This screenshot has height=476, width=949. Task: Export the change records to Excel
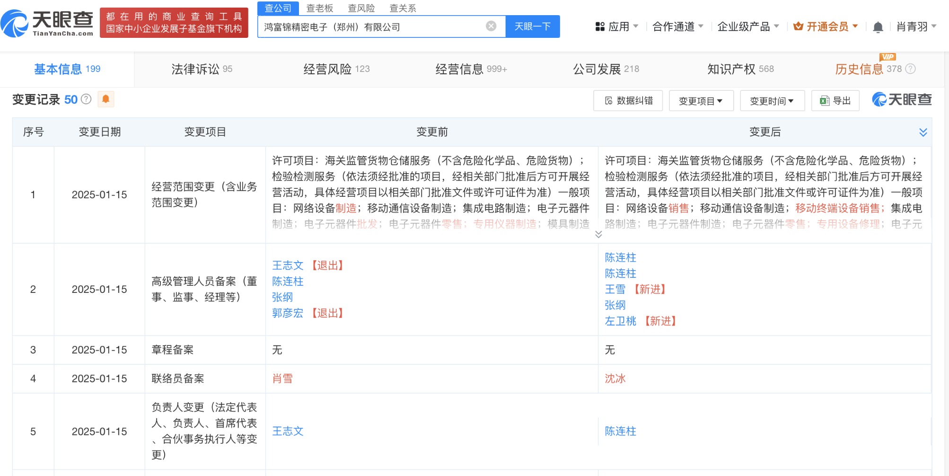(835, 101)
